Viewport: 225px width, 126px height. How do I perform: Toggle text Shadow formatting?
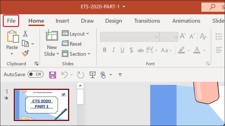[131, 50]
